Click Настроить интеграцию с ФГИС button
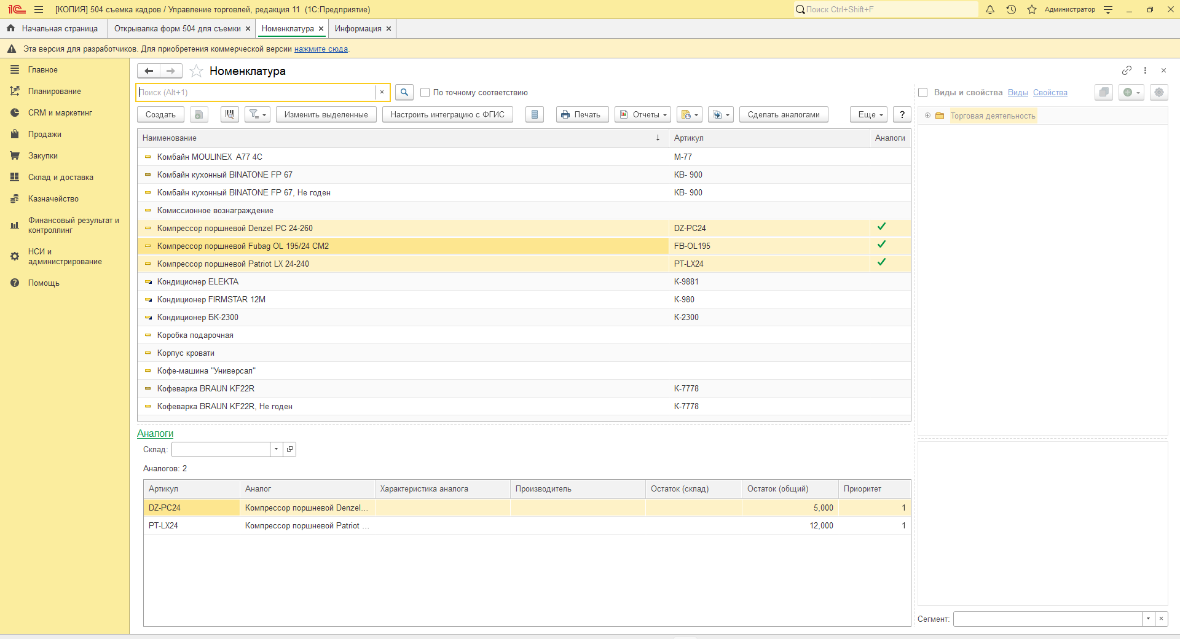1180x639 pixels. pos(447,114)
